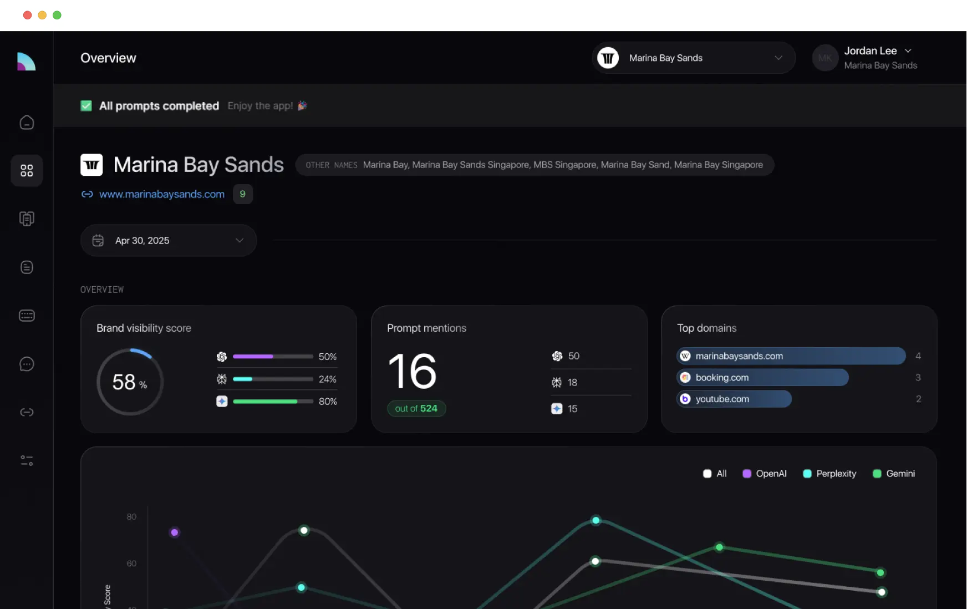Click the OVERVIEW section label
Viewport: 967px width, 609px height.
[x=102, y=290]
